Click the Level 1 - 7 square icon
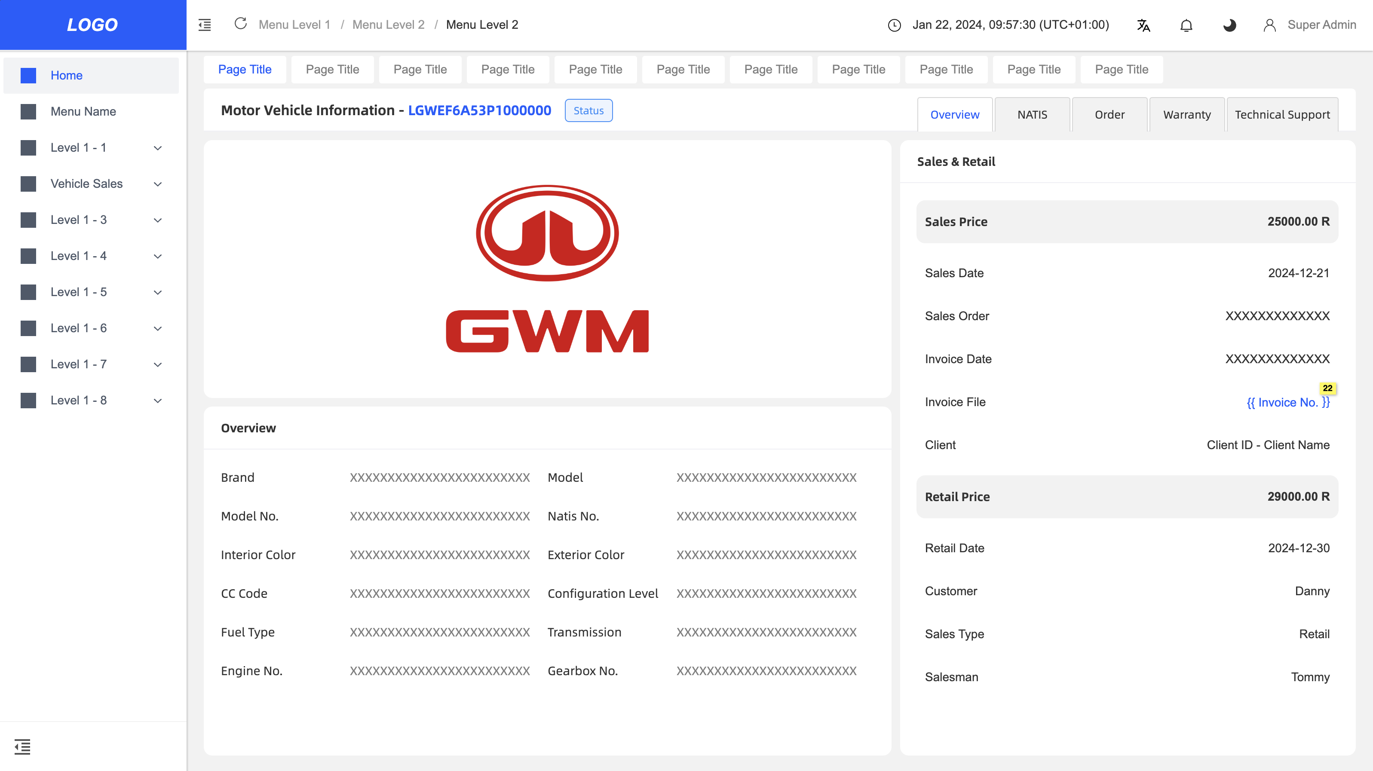The height and width of the screenshot is (771, 1373). pyautogui.click(x=28, y=364)
